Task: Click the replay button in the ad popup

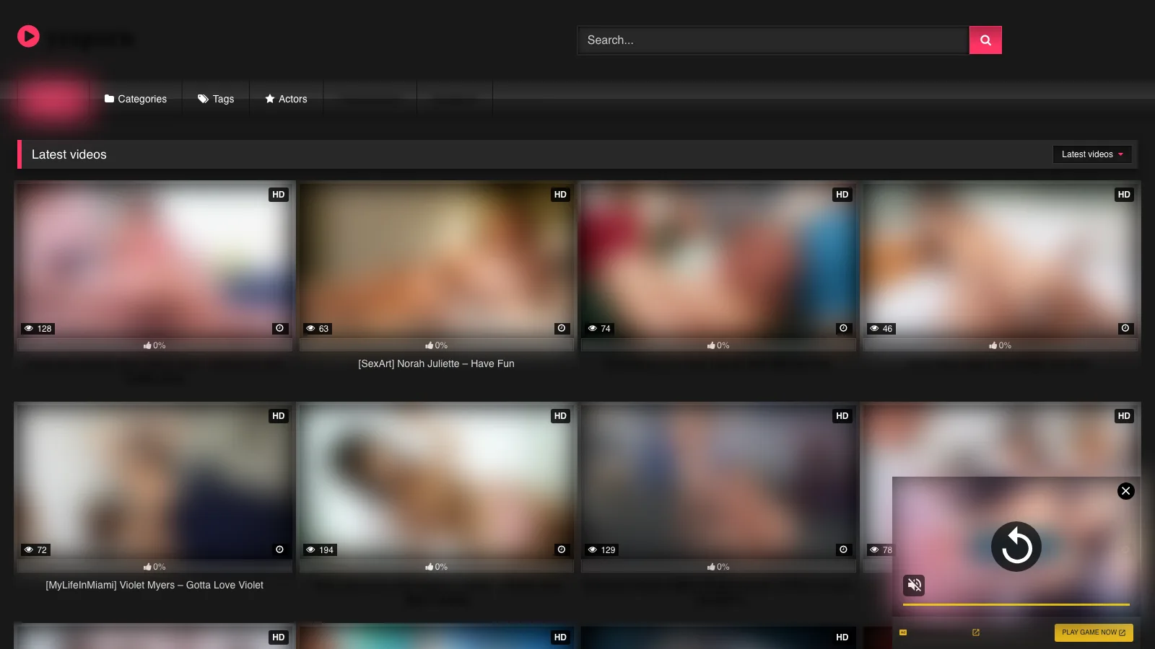Action: tap(1016, 547)
